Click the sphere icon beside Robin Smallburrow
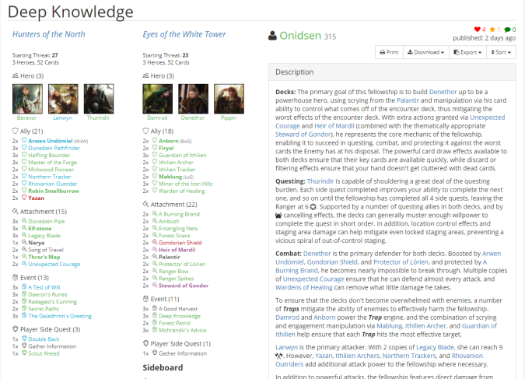525x379 pixels. (24, 191)
